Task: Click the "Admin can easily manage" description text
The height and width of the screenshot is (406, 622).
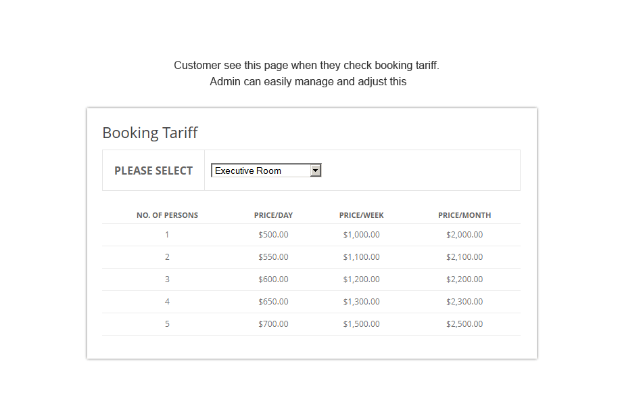Action: [x=308, y=82]
